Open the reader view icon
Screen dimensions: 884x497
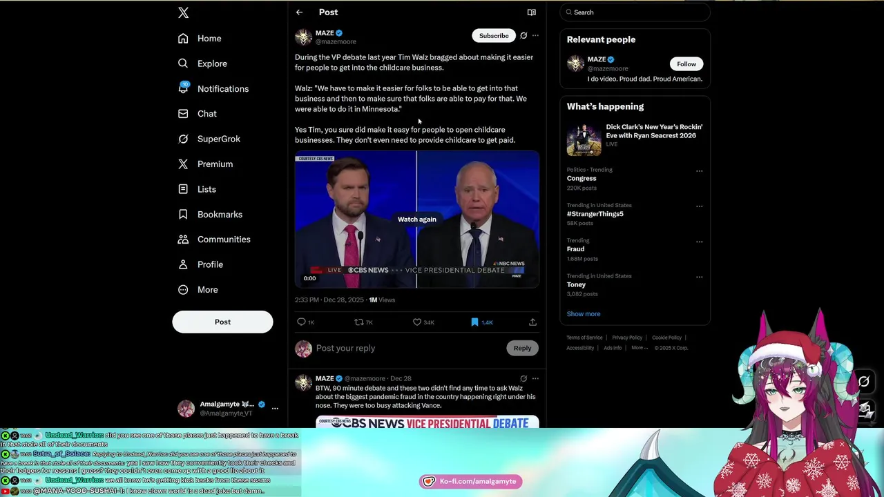pyautogui.click(x=531, y=12)
